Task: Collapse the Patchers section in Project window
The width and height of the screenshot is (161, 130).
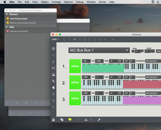Action: pos(7,14)
